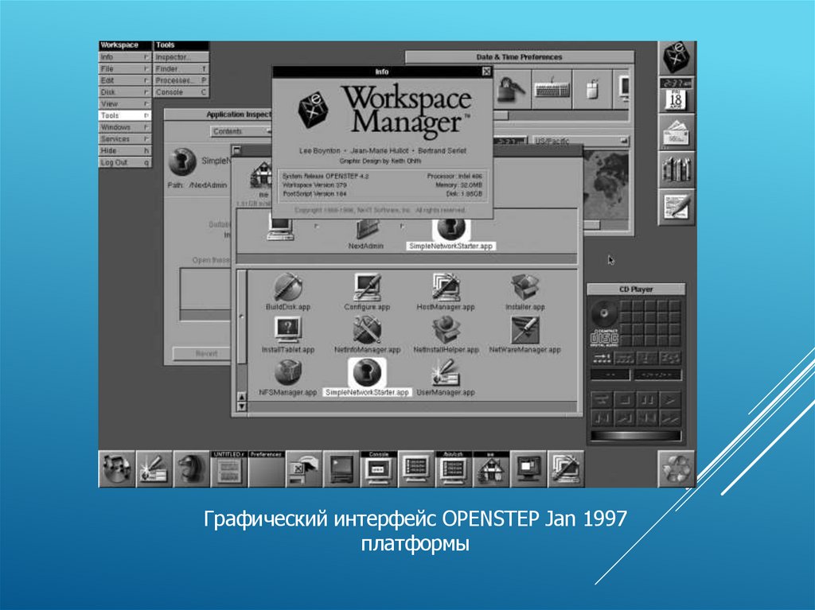
Task: Select the Keyboard preferences icon
Action: (552, 89)
